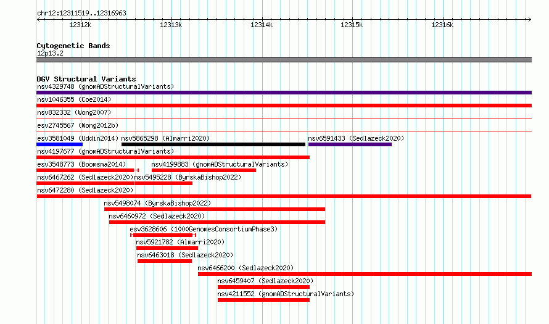Open nsv832332 (Wong2007) variant label
Viewport: 549px width, 324px height.
[74, 112]
